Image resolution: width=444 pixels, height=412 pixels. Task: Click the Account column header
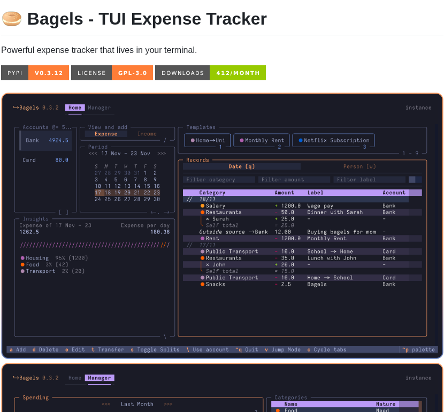(394, 193)
